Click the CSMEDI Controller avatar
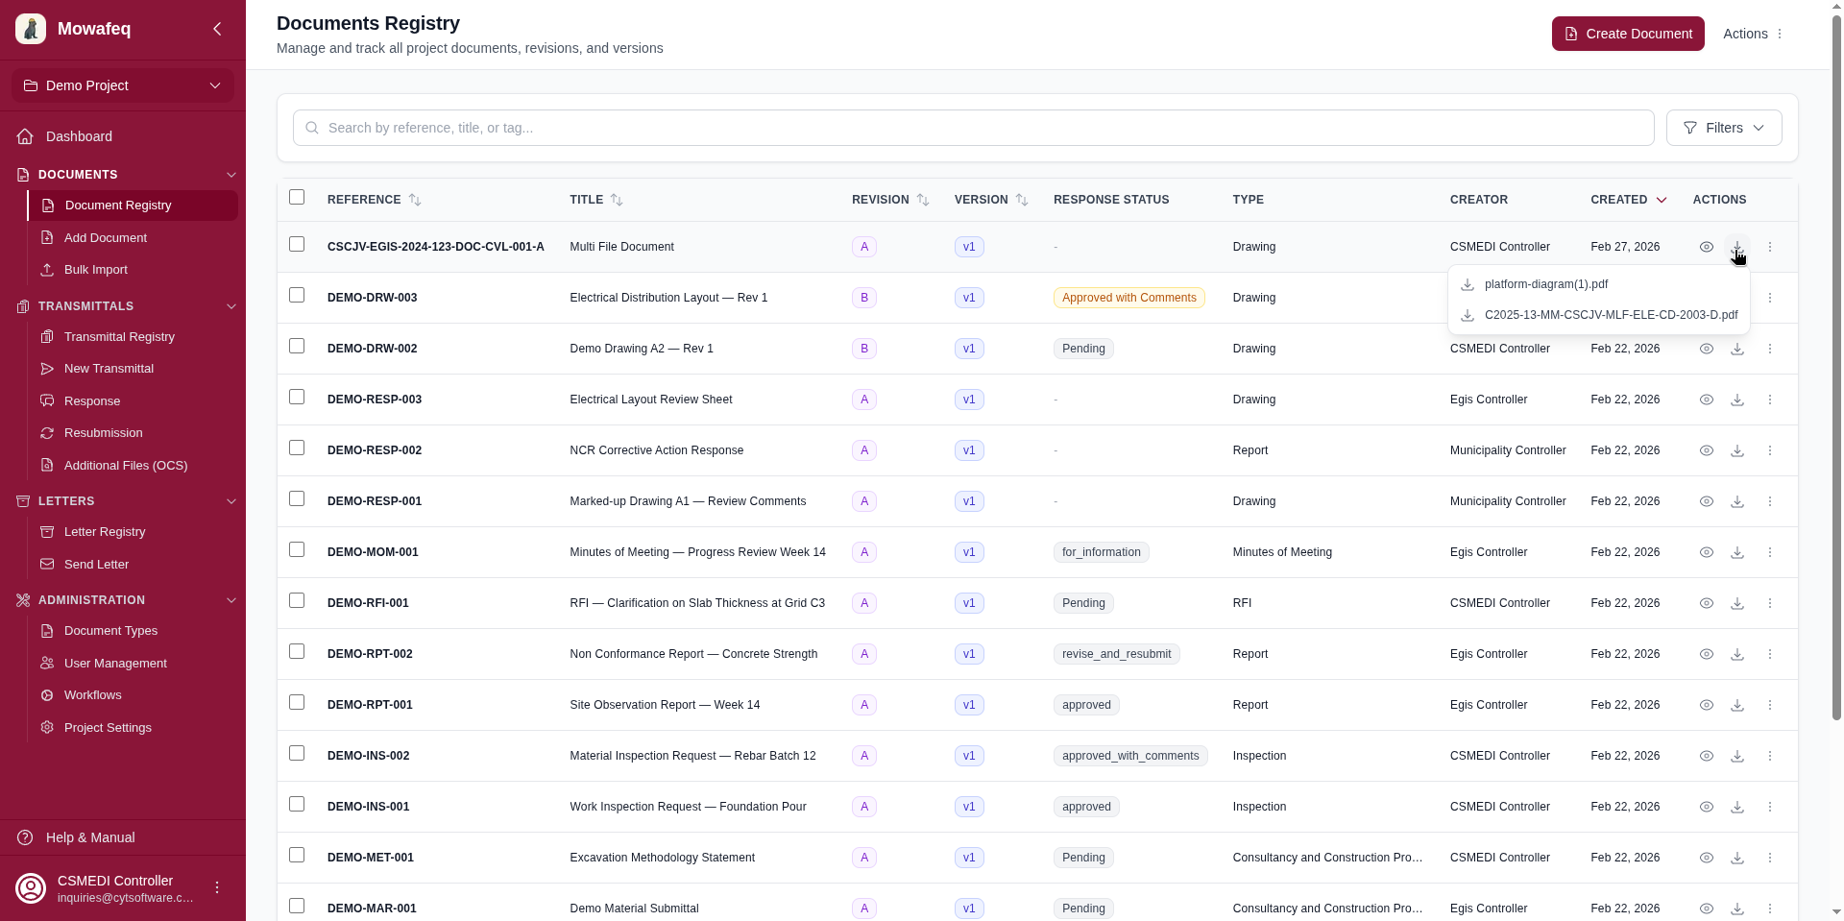 tap(30, 887)
